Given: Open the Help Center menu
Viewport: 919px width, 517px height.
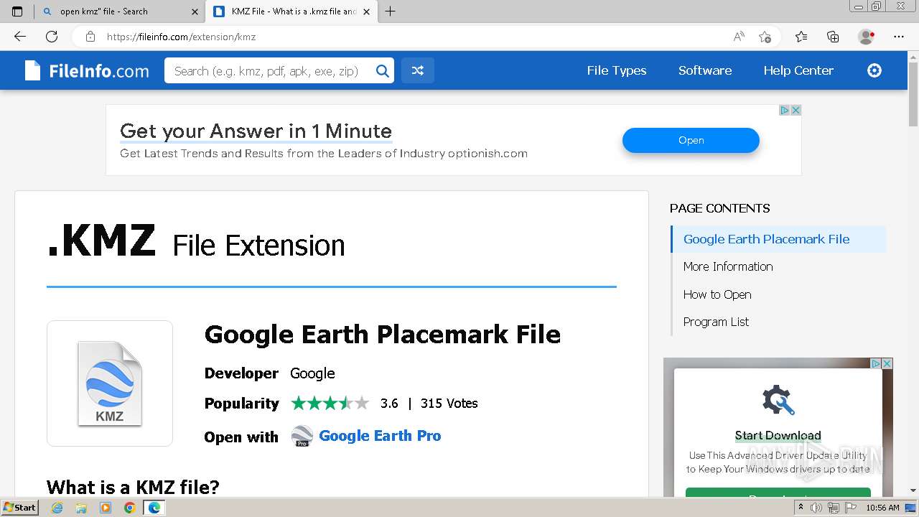Looking at the screenshot, I should 798,70.
